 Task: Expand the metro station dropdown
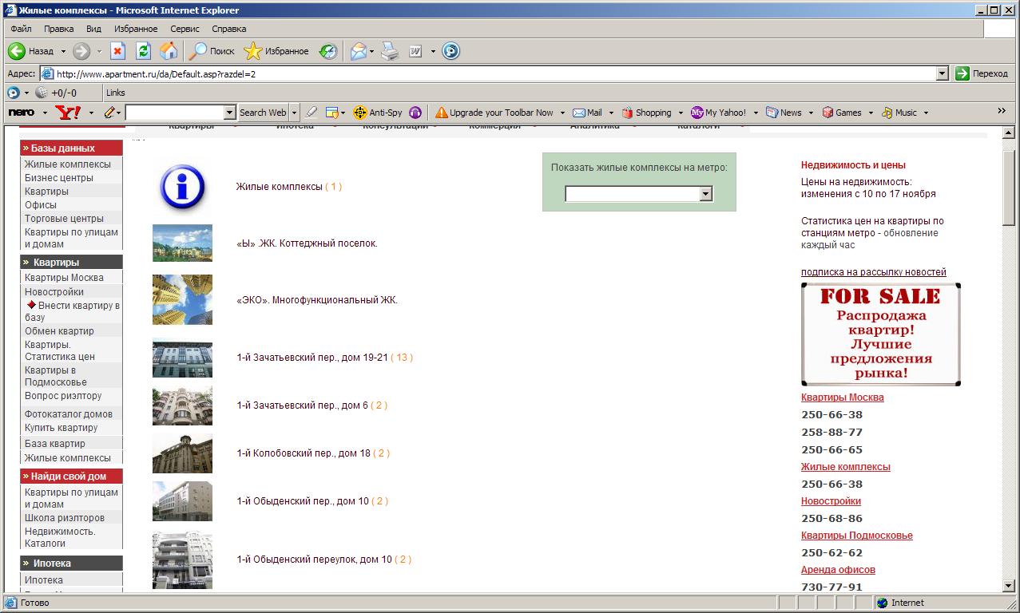[x=705, y=194]
